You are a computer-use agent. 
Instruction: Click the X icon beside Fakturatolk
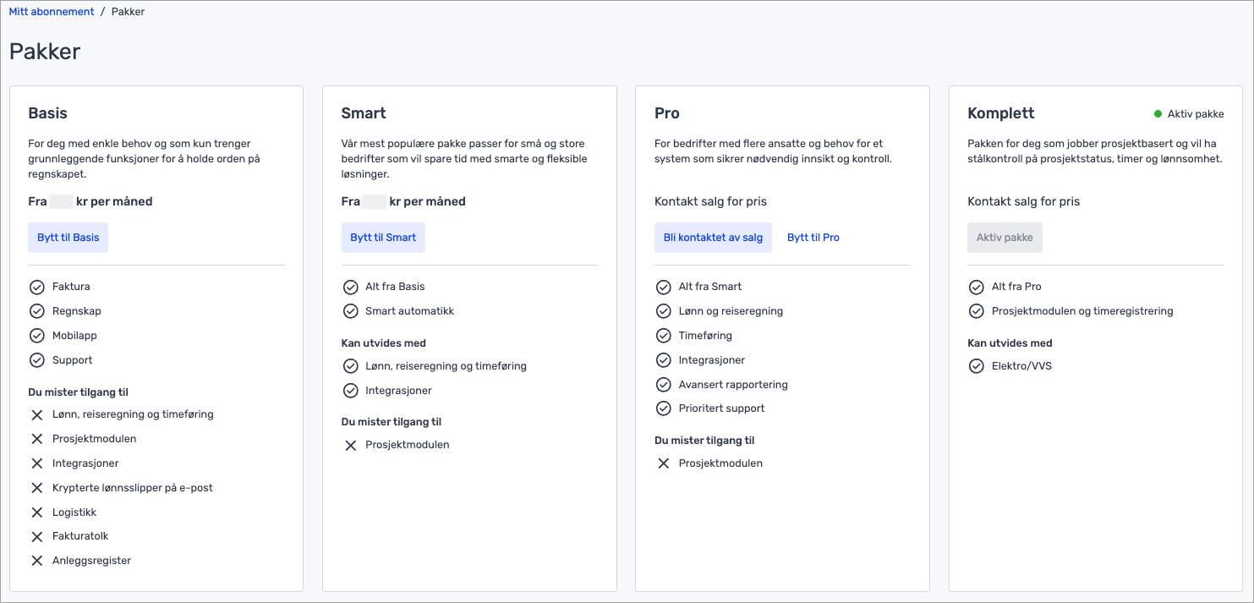[x=36, y=536]
